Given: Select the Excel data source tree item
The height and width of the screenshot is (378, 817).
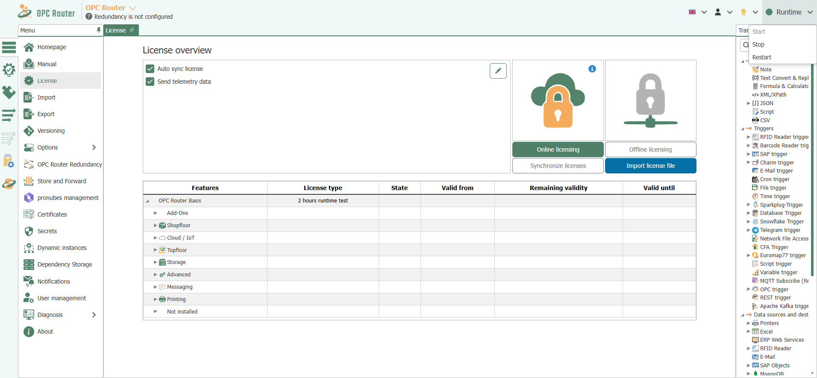Looking at the screenshot, I should 766,332.
